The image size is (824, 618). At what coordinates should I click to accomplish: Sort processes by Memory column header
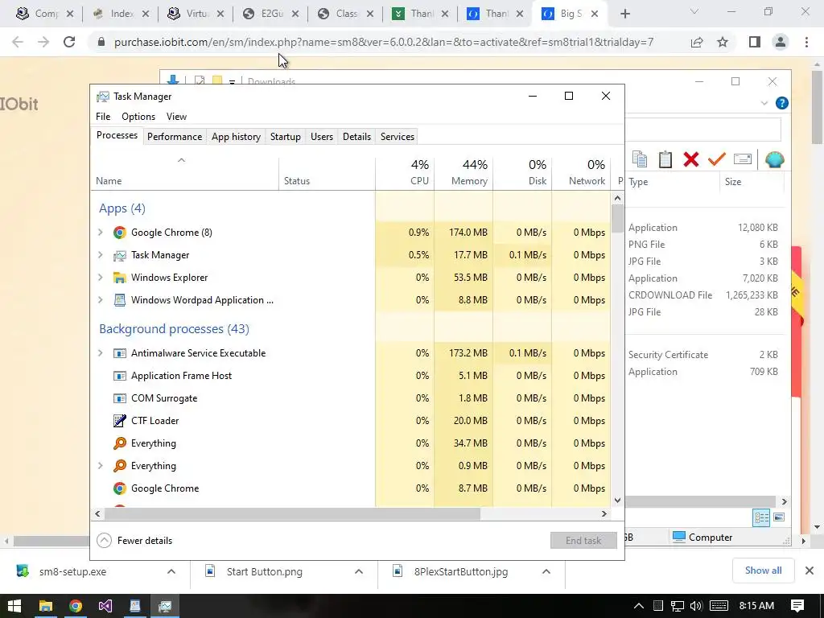tap(463, 174)
